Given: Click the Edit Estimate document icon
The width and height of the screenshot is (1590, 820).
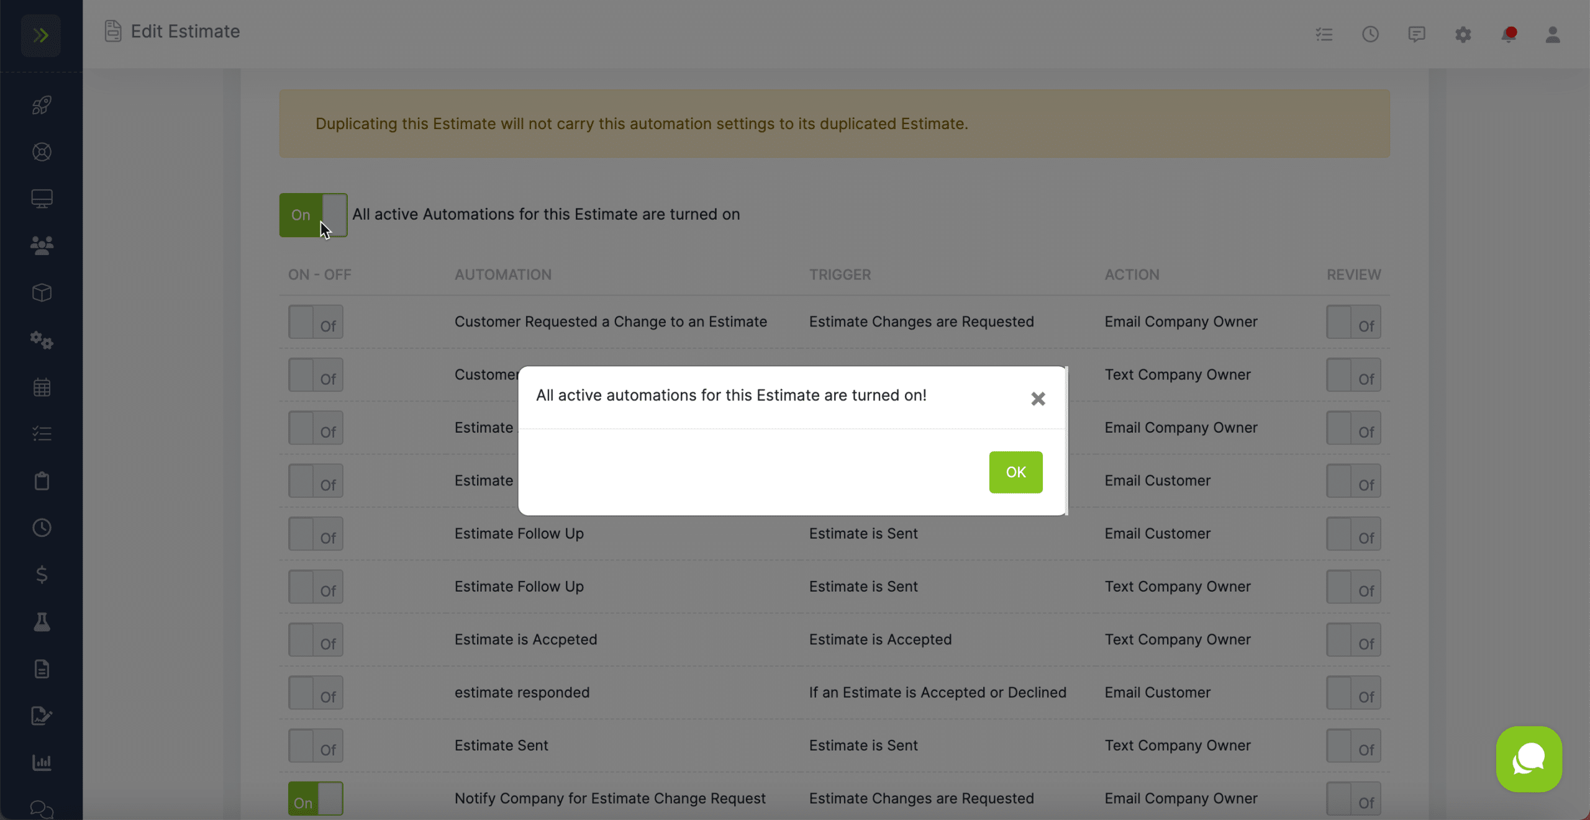Looking at the screenshot, I should point(112,31).
